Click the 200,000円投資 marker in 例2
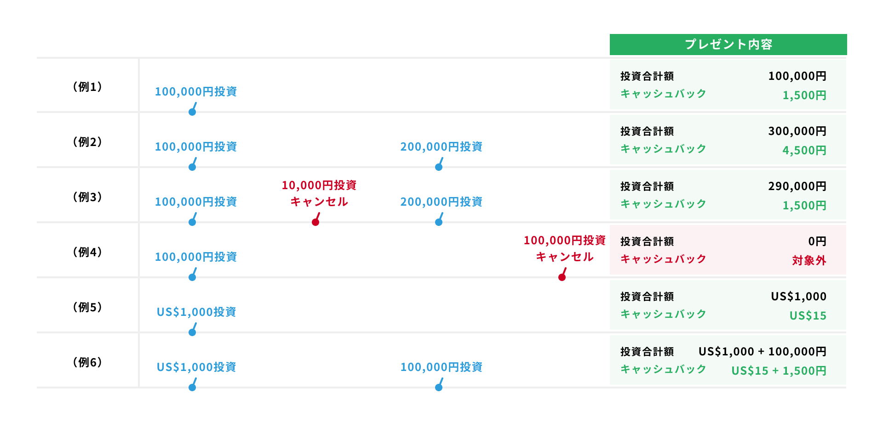The image size is (883, 427). (439, 167)
